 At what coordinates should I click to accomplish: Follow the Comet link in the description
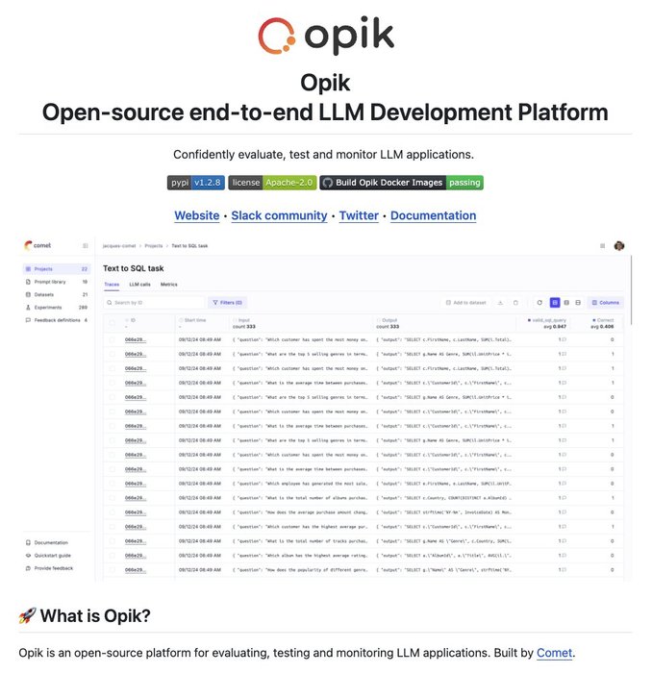point(555,653)
